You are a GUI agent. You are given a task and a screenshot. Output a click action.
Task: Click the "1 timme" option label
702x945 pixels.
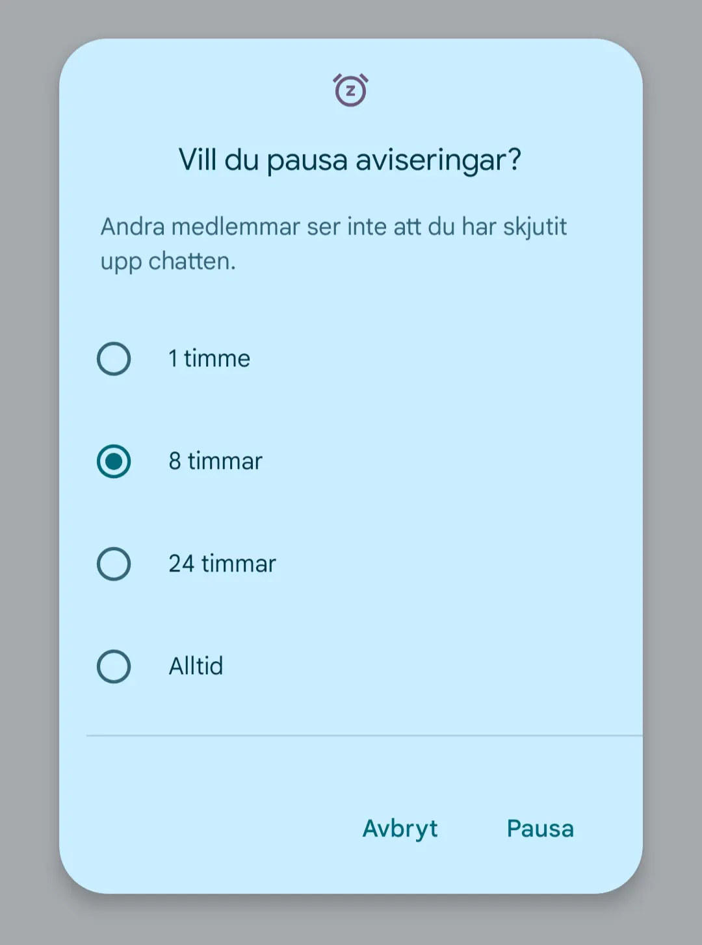[x=209, y=359]
